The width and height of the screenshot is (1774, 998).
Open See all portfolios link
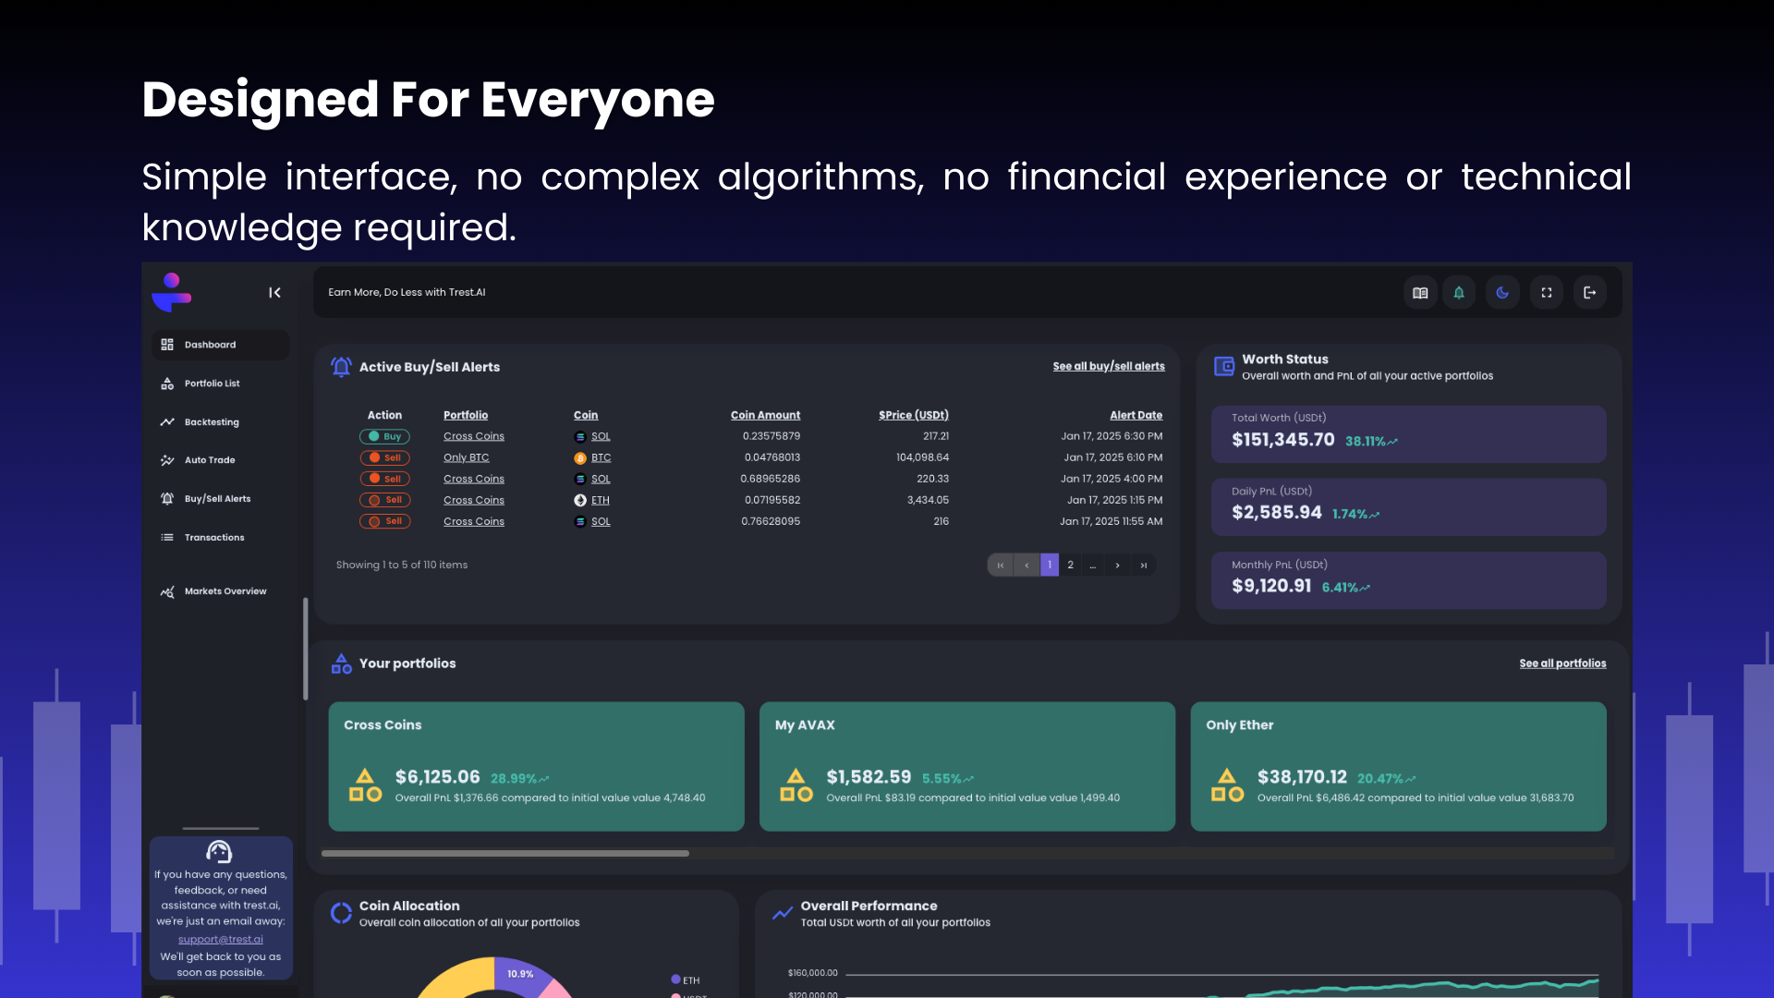[1562, 663]
